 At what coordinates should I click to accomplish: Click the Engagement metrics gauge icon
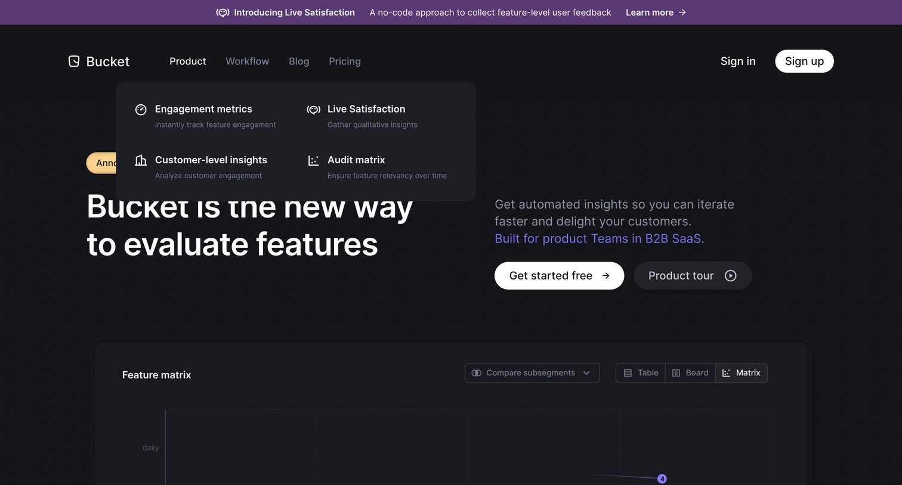click(141, 110)
